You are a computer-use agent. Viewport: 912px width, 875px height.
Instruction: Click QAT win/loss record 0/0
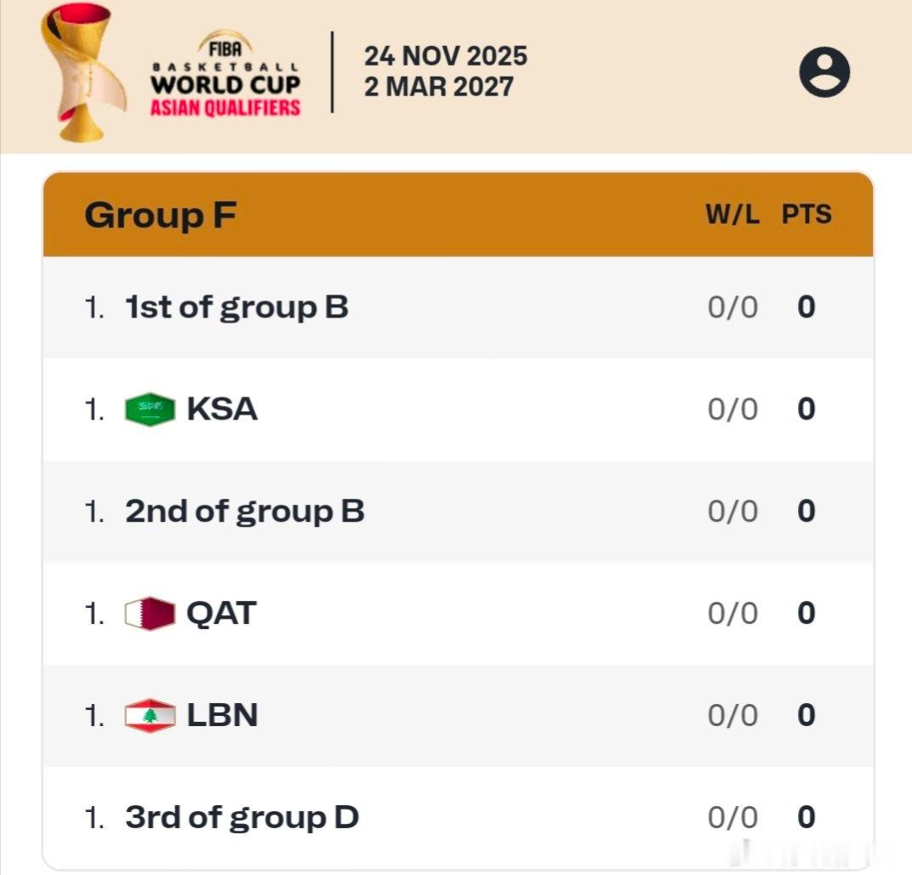click(732, 613)
